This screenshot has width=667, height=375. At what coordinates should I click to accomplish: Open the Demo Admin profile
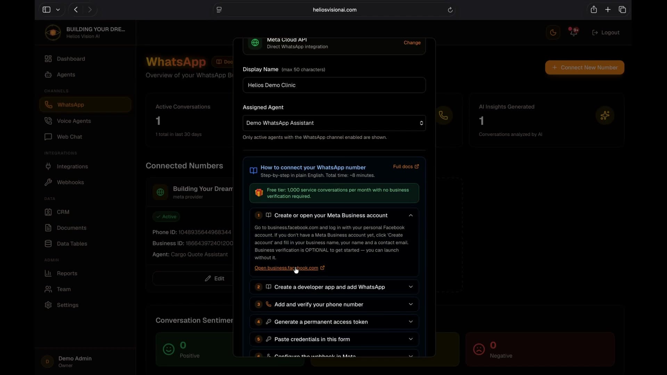pos(85,361)
